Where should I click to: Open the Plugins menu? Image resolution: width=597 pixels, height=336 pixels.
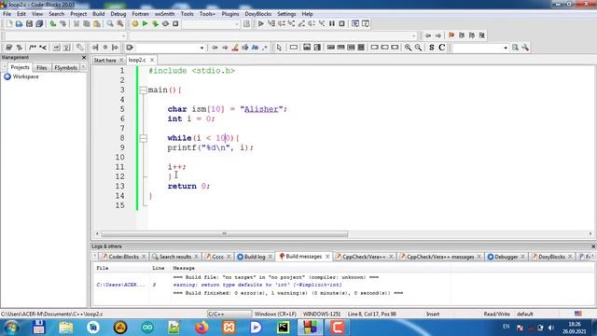point(230,14)
